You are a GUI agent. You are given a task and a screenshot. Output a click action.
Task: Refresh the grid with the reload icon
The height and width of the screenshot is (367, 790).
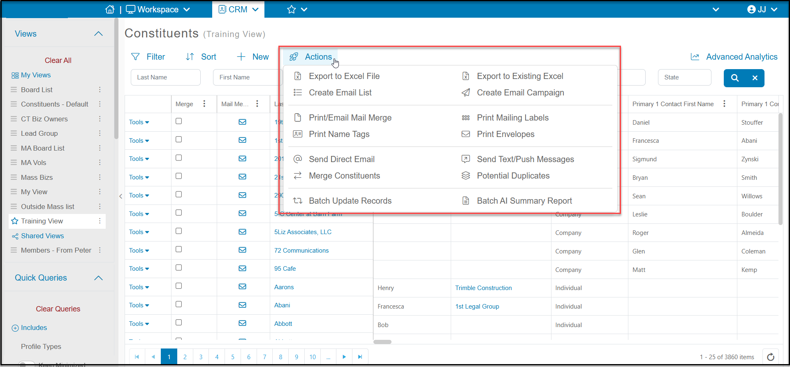click(771, 357)
